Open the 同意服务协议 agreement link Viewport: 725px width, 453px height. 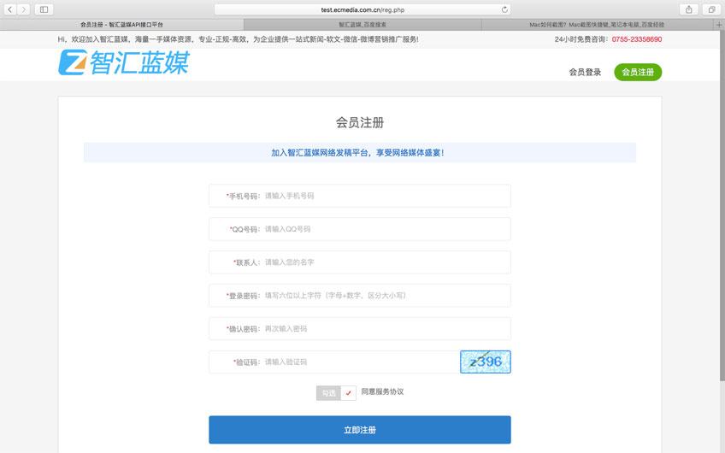tap(382, 392)
